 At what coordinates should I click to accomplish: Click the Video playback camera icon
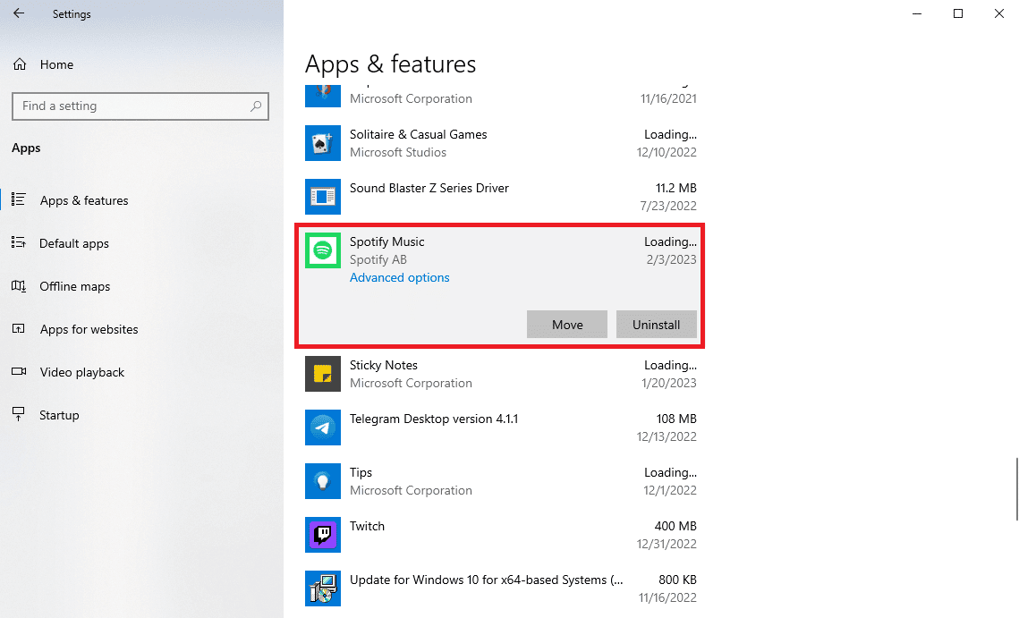pos(18,372)
